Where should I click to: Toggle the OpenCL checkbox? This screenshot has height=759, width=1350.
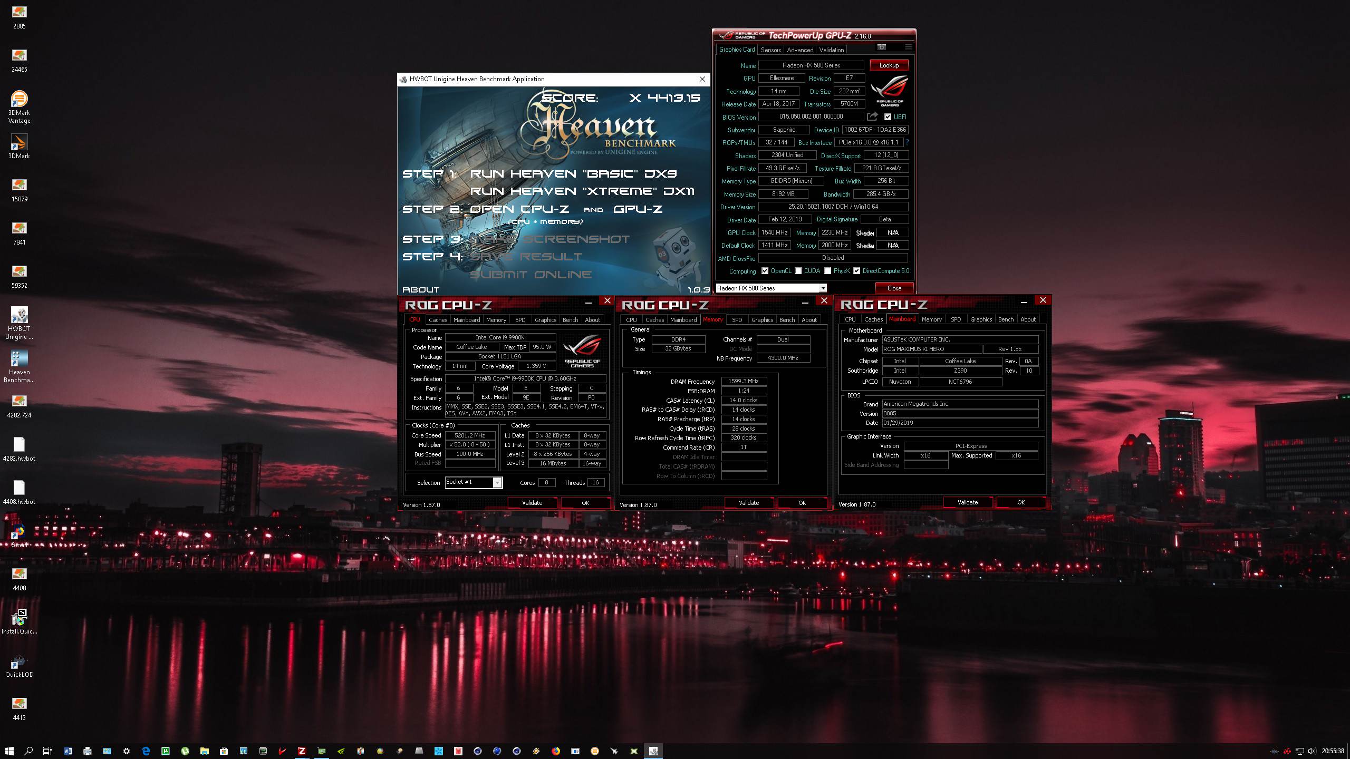pyautogui.click(x=765, y=271)
